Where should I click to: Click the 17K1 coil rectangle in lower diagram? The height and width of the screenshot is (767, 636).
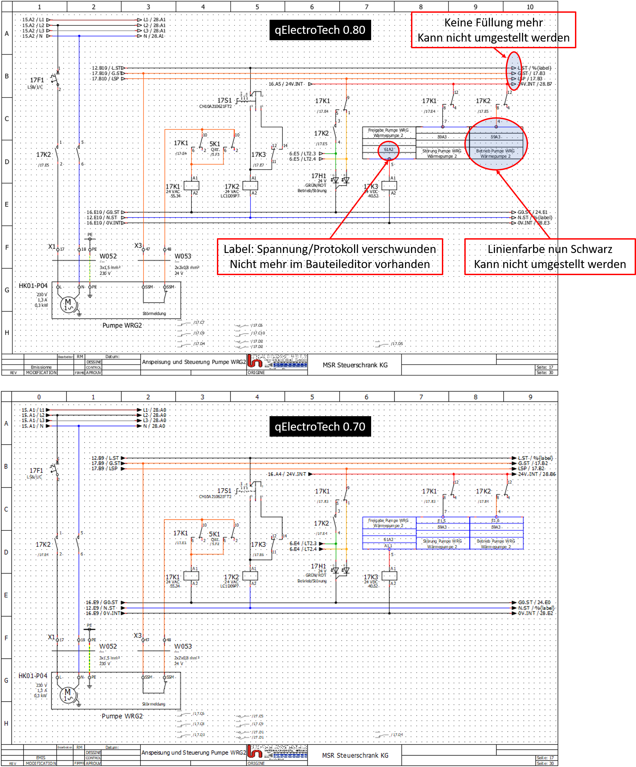click(x=191, y=576)
